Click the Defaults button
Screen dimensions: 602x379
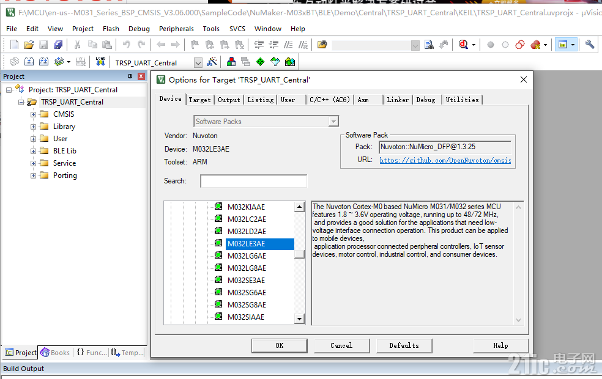(404, 345)
